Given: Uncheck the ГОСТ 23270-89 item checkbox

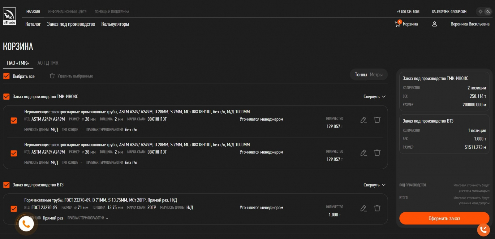Looking at the screenshot, I should coord(14,209).
